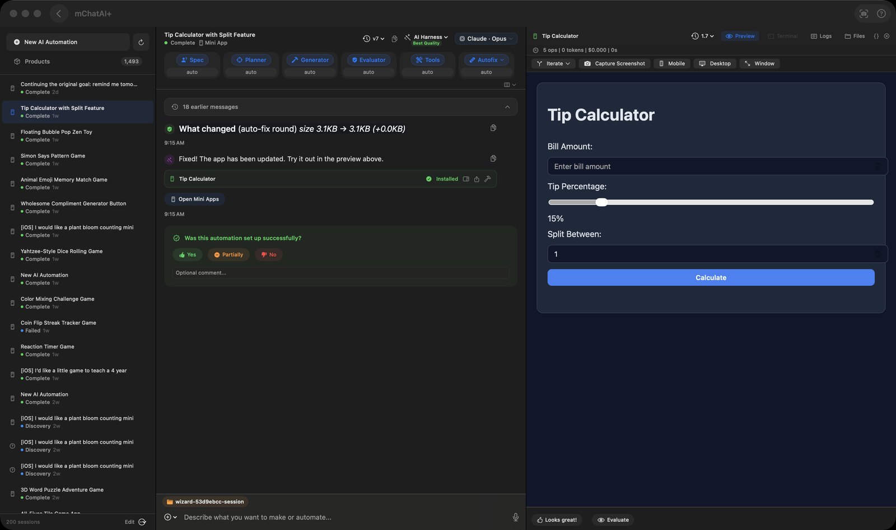The height and width of the screenshot is (530, 896).
Task: Switch to the Logs tab
Action: (x=821, y=36)
